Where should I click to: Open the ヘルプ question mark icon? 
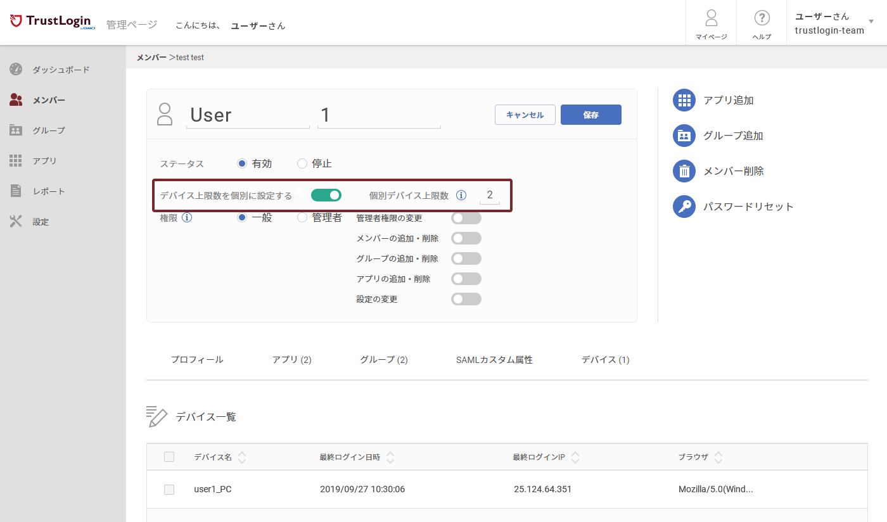pyautogui.click(x=762, y=18)
